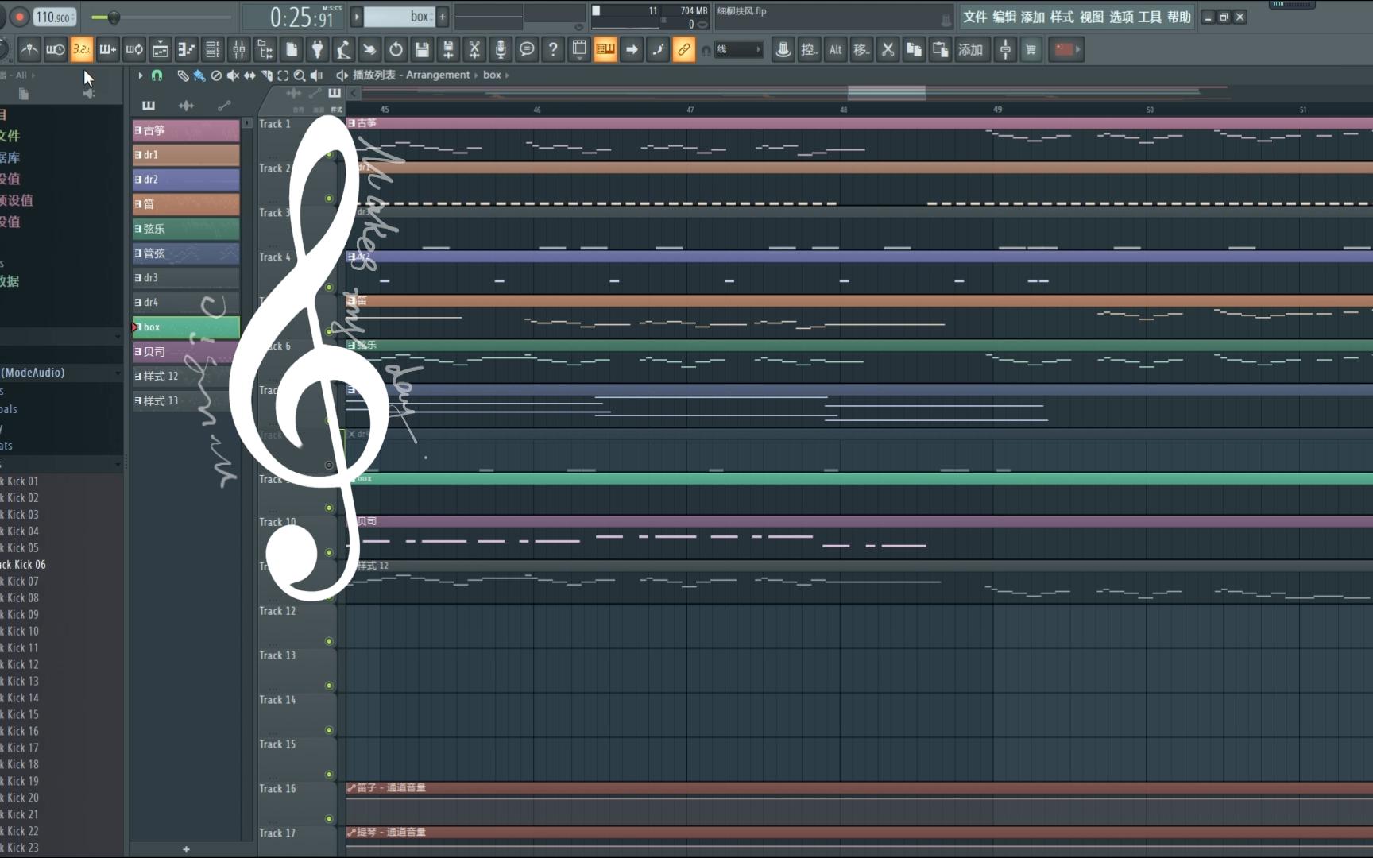Screen dimensions: 1373x858
Task: Select the dr2 pattern in picker
Action: (186, 180)
